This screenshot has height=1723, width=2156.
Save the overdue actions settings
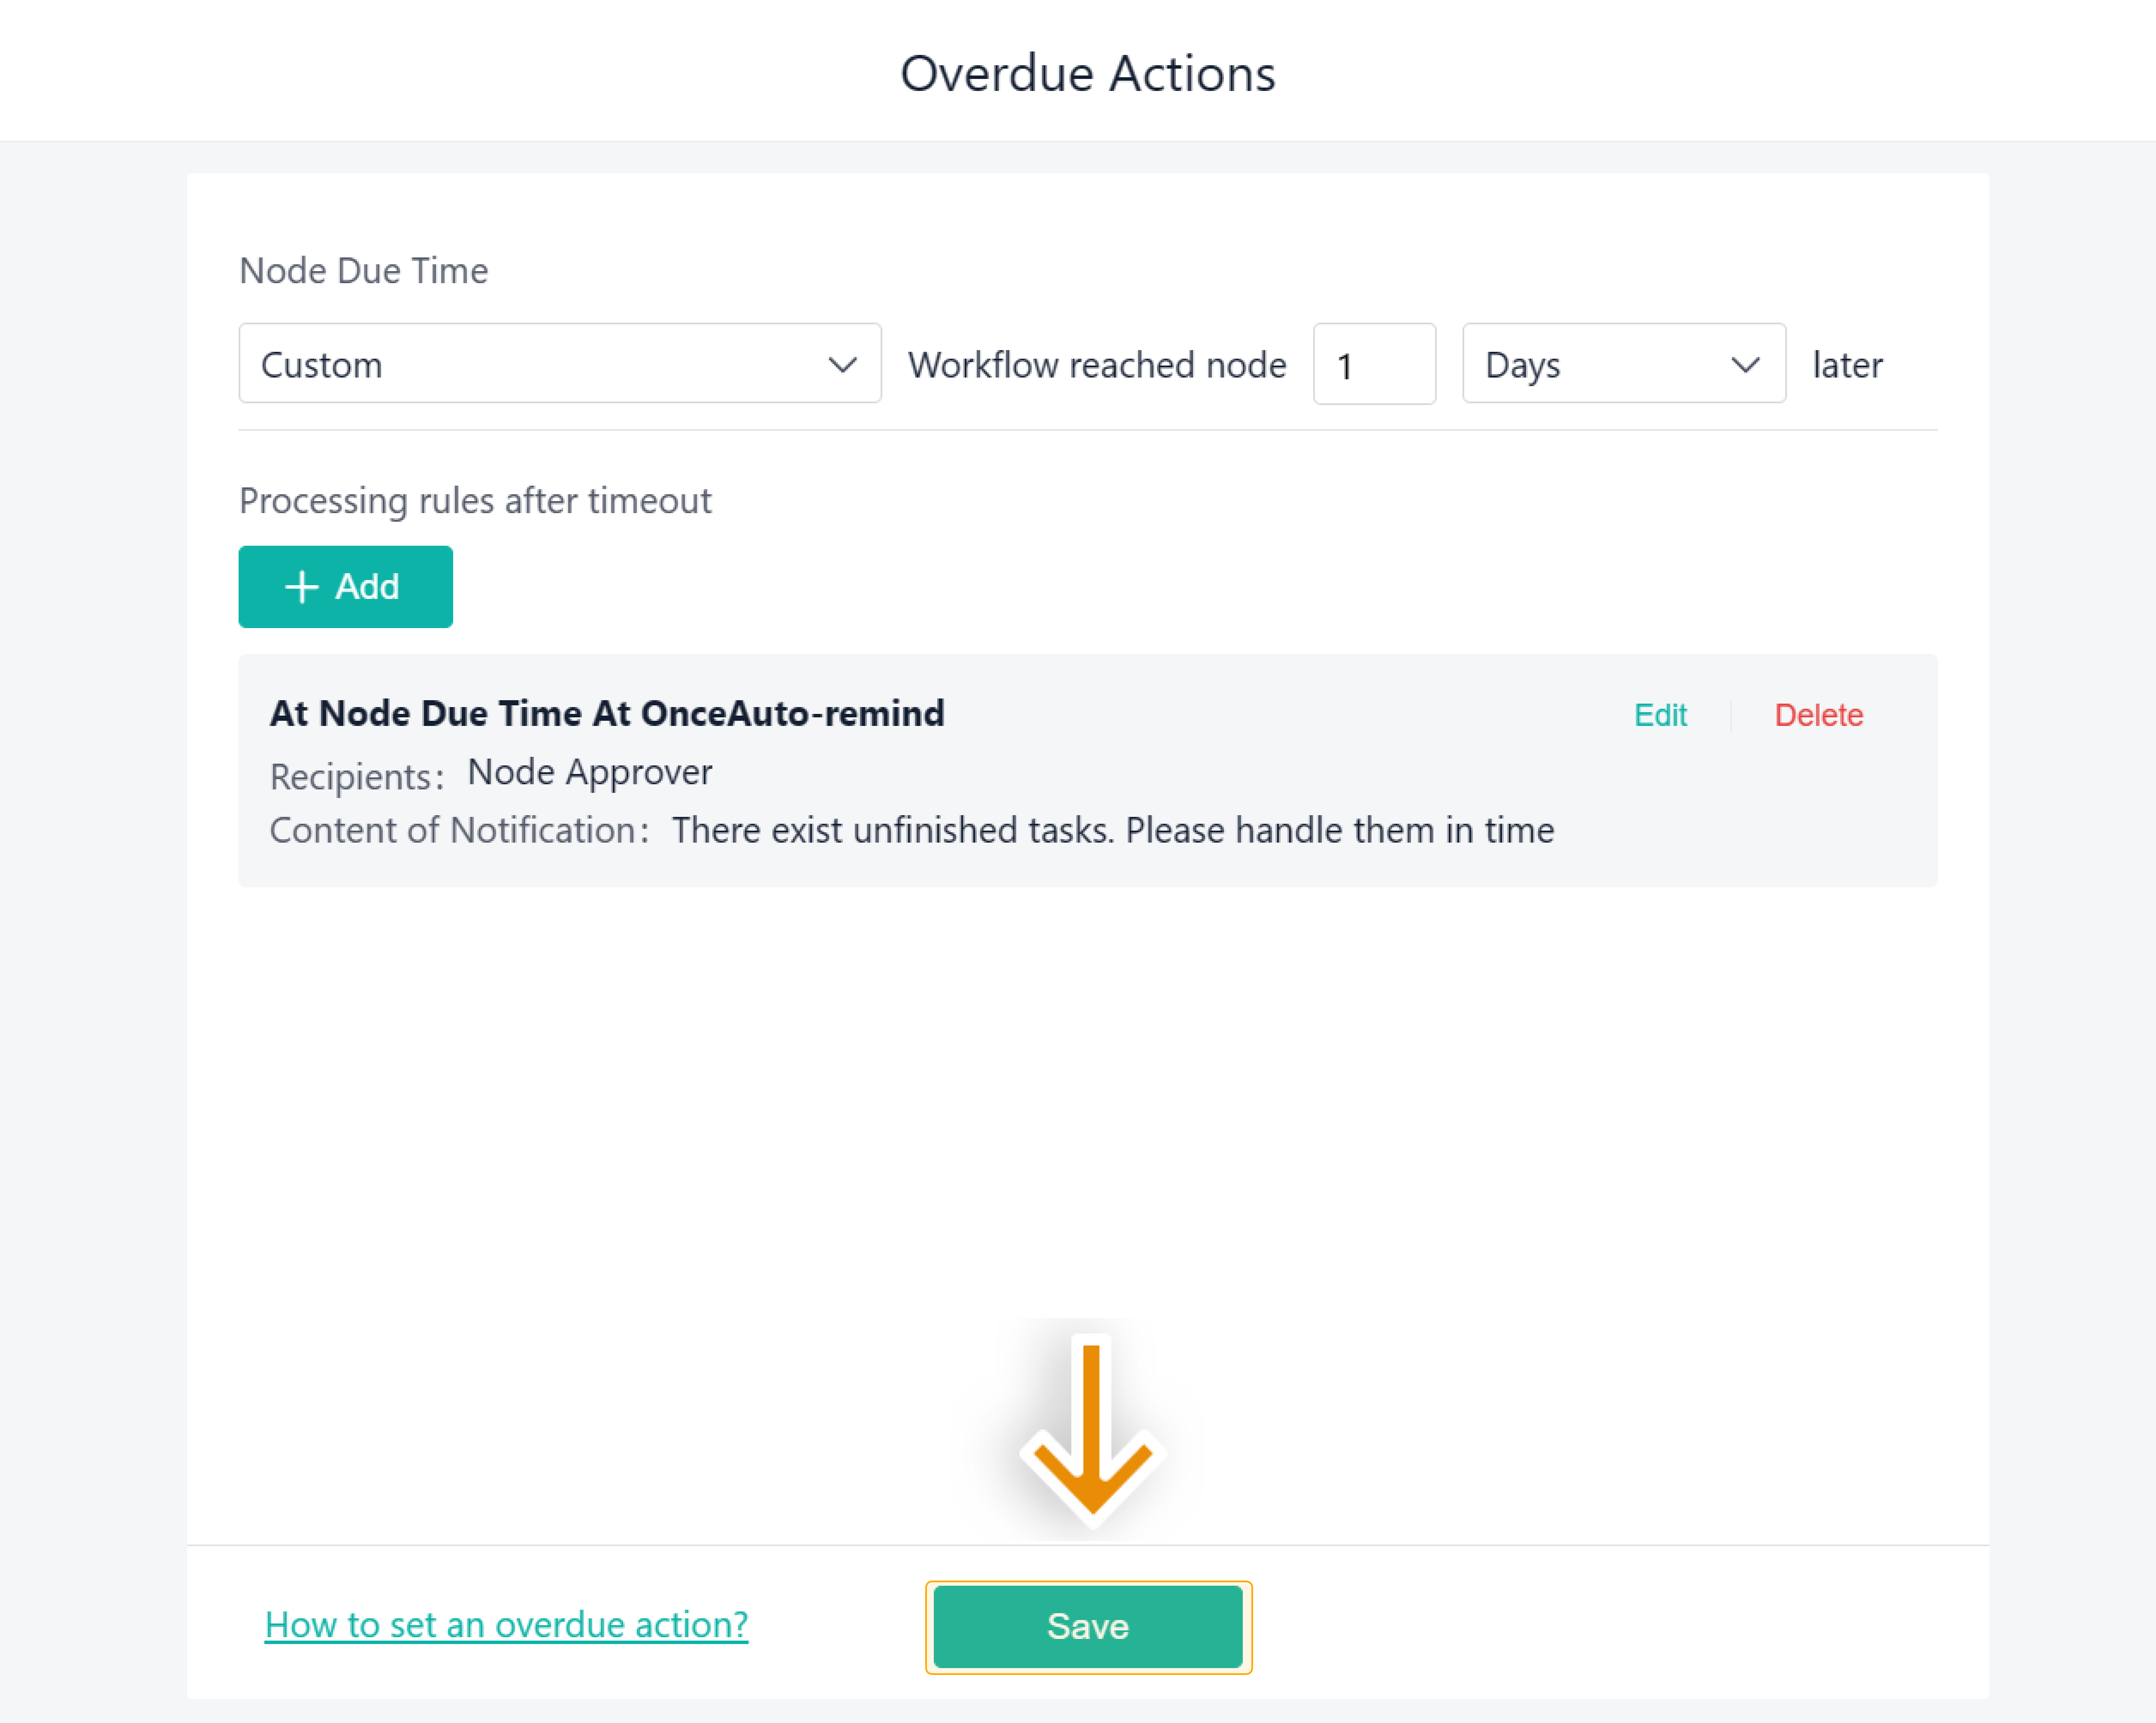point(1088,1627)
